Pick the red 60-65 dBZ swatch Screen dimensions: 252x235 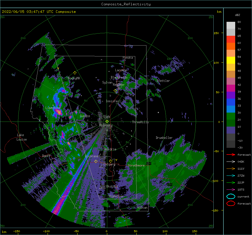231,39
